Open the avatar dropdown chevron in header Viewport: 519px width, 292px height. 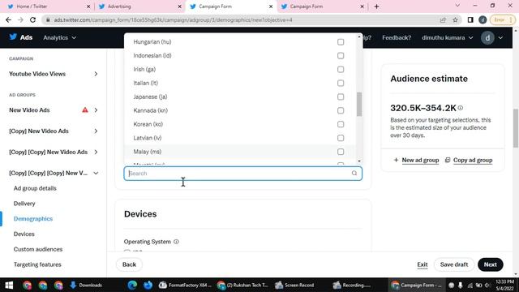coord(500,38)
